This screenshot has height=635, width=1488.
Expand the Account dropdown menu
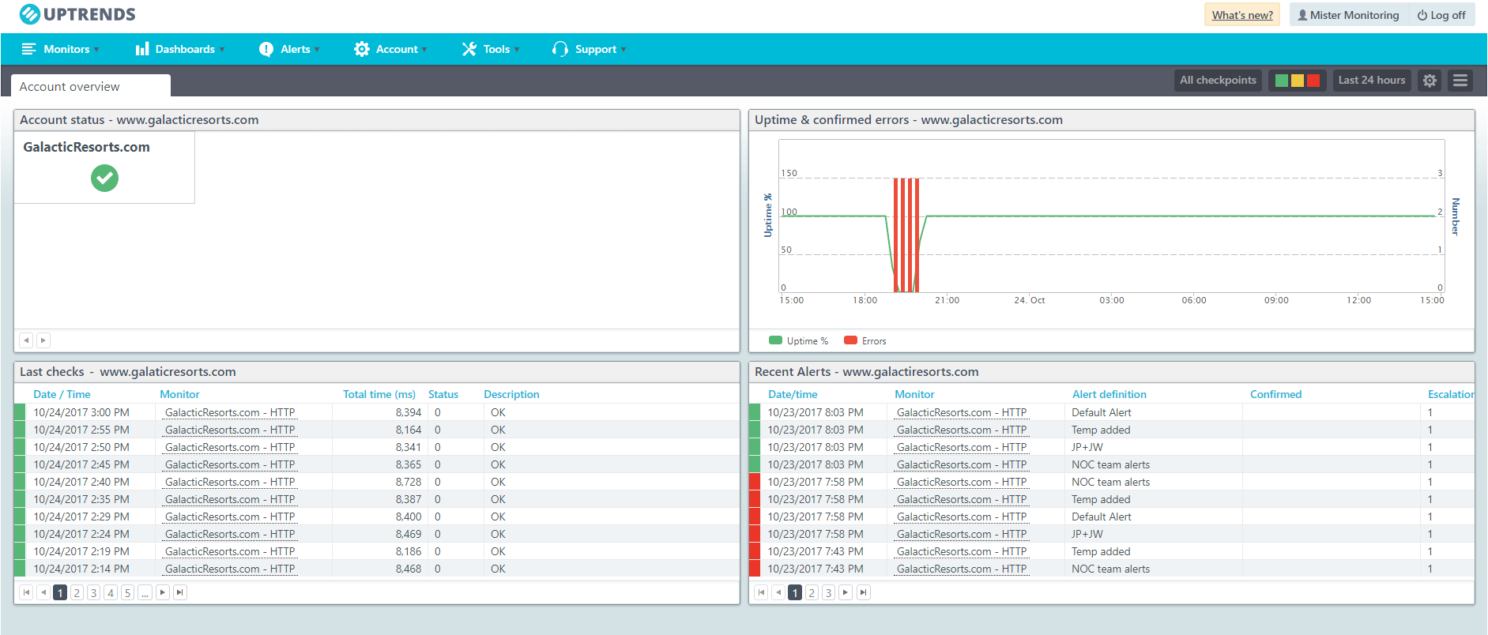point(390,49)
